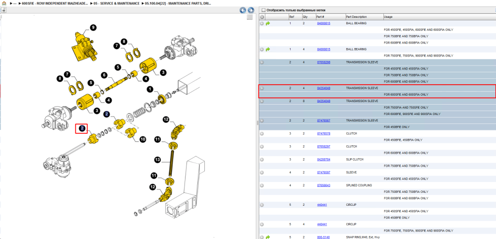Click plus icon on part 87476567 row

pos(262,120)
